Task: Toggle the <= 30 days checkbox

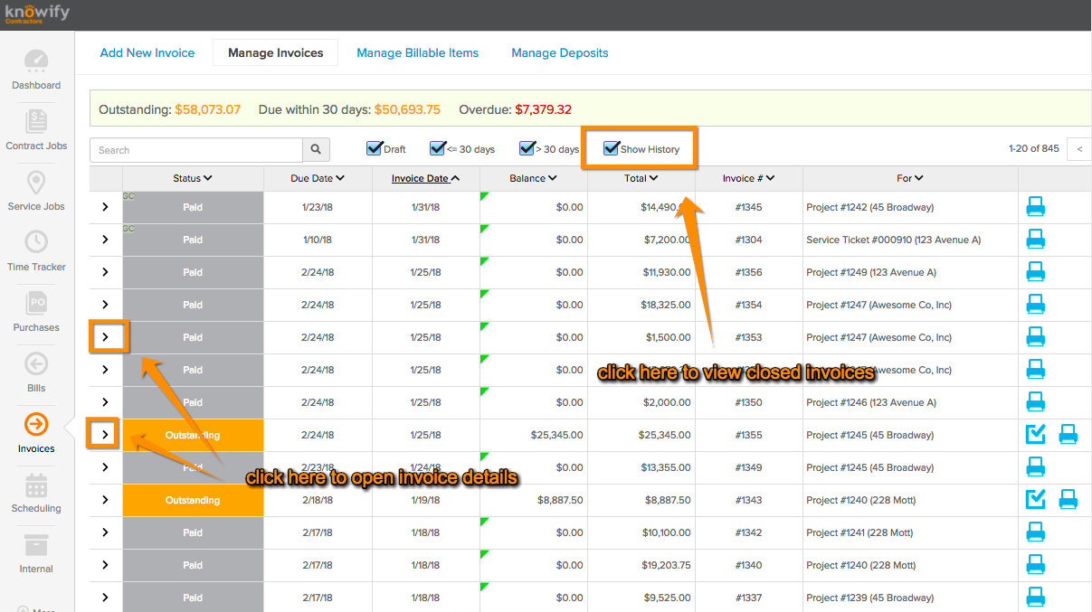Action: tap(438, 148)
